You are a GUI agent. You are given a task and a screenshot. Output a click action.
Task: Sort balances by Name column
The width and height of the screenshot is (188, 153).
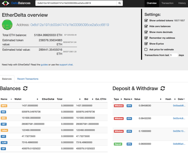[x=6, y=99]
